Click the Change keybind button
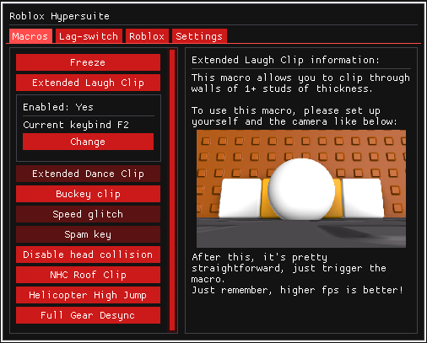 click(88, 142)
